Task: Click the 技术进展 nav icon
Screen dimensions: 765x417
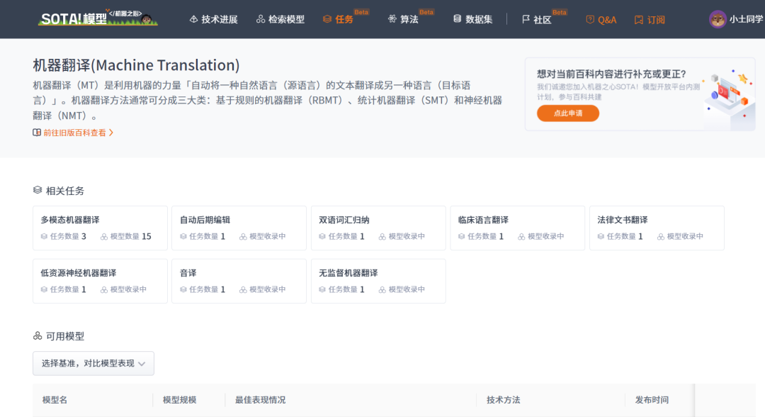Action: (193, 19)
